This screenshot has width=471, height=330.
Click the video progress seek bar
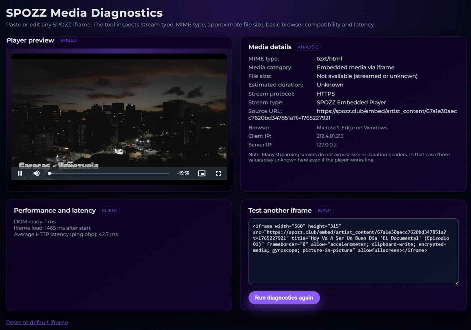click(x=109, y=173)
